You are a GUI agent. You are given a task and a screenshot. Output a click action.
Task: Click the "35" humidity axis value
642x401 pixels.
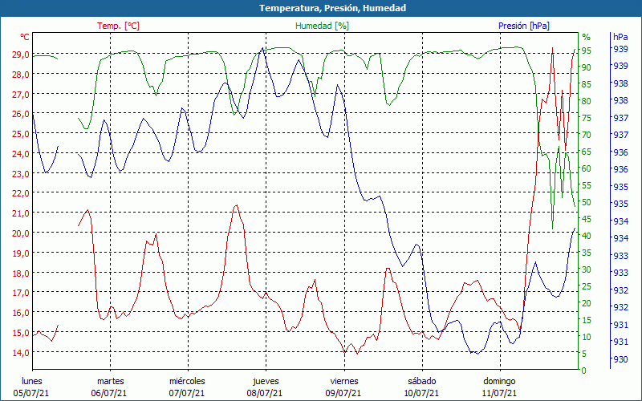point(587,253)
